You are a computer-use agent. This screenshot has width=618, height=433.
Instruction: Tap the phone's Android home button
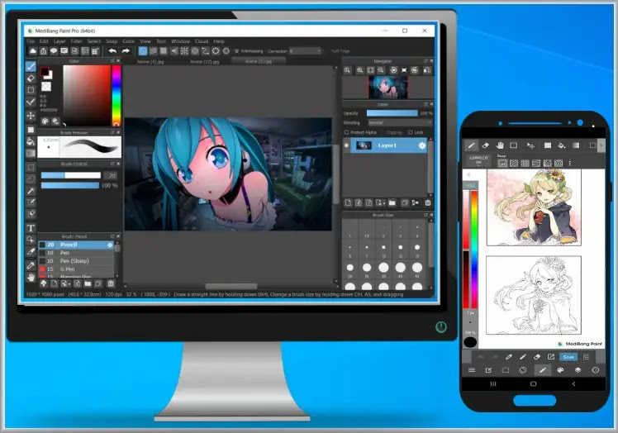(x=533, y=383)
